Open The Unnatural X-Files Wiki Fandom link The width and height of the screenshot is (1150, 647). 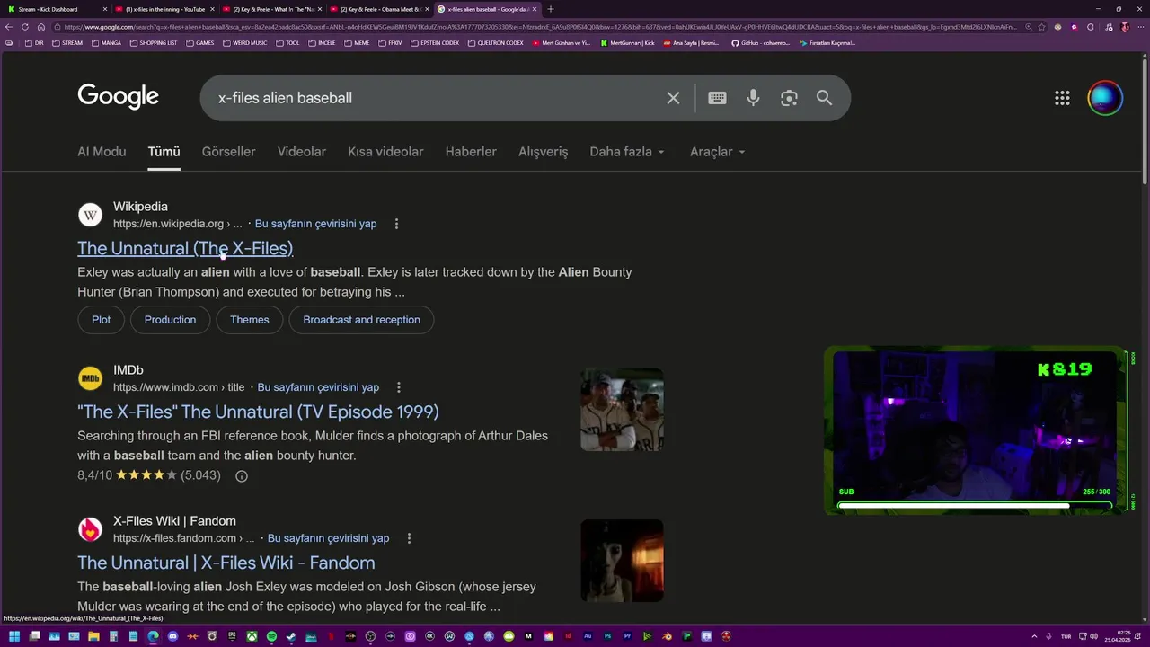coord(226,563)
